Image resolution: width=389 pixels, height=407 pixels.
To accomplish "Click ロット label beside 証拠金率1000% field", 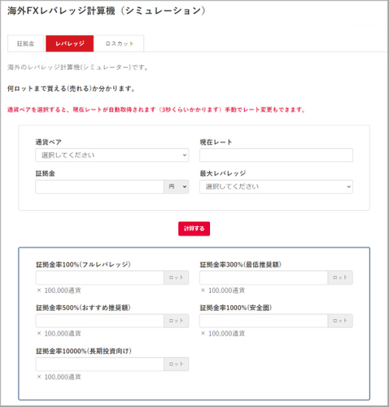I will click(x=340, y=321).
